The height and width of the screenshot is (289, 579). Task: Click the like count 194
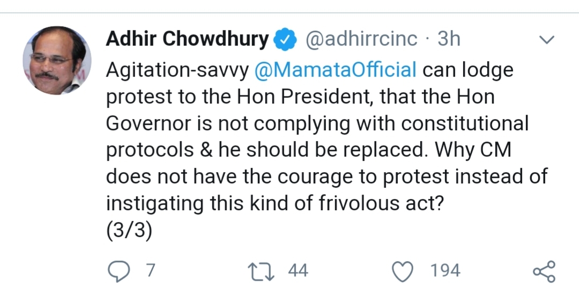[446, 271]
